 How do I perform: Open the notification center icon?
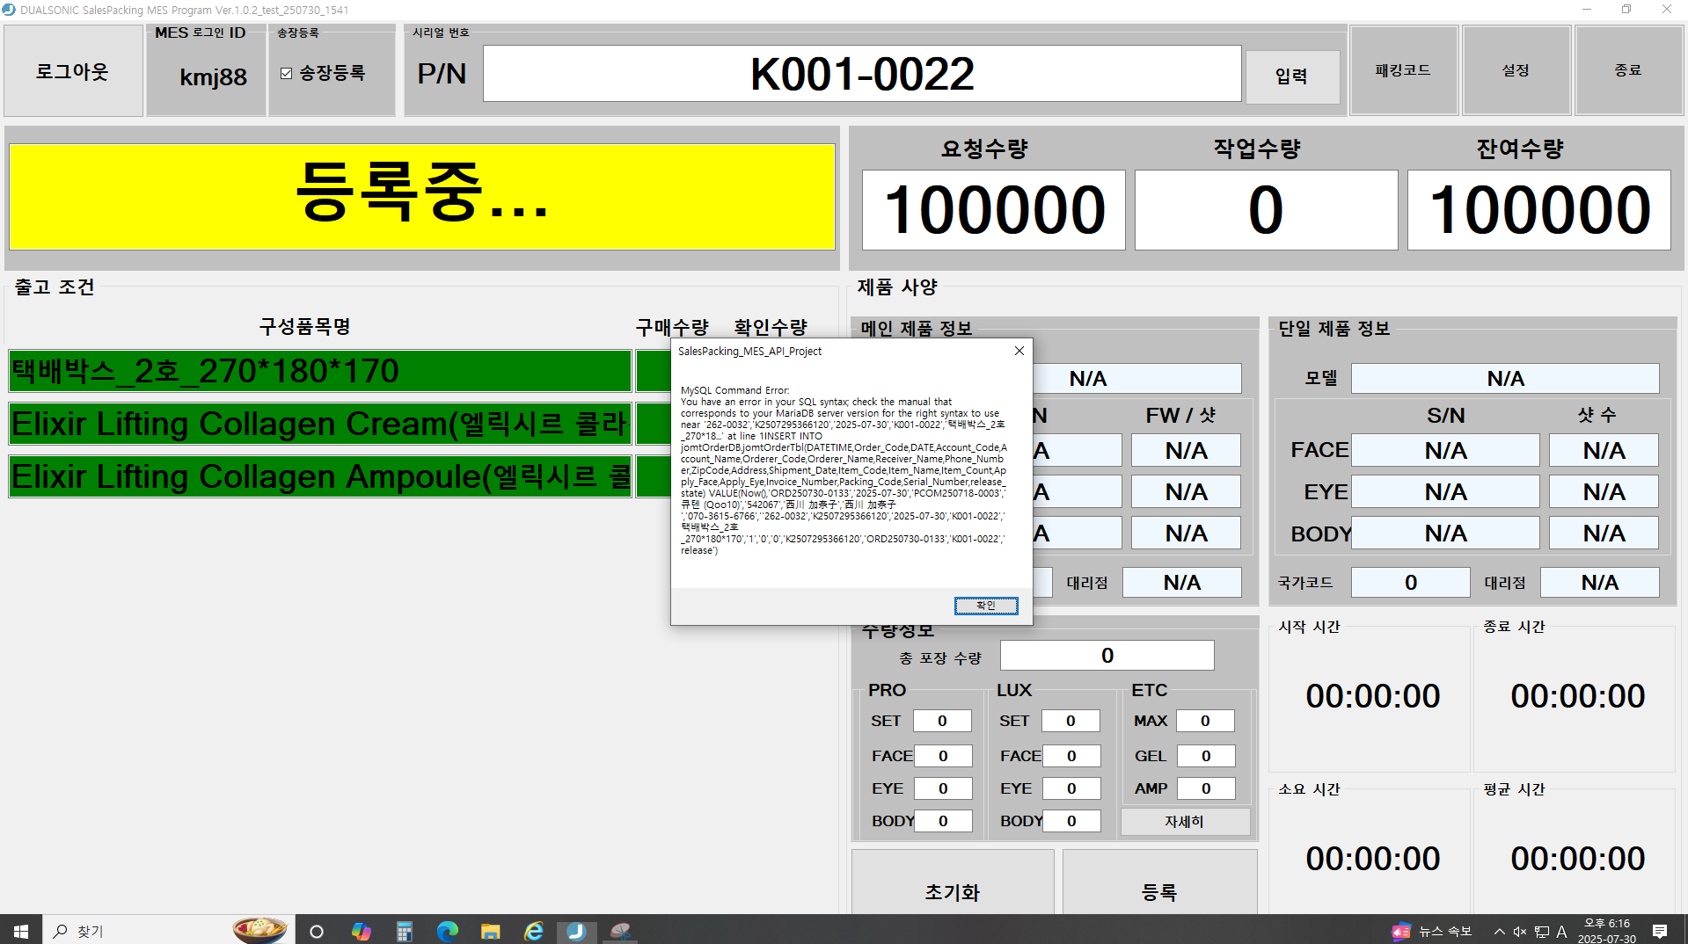pos(1660,931)
